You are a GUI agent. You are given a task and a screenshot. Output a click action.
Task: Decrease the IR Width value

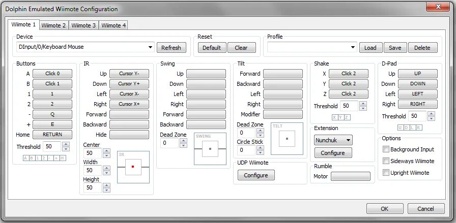(x=107, y=173)
